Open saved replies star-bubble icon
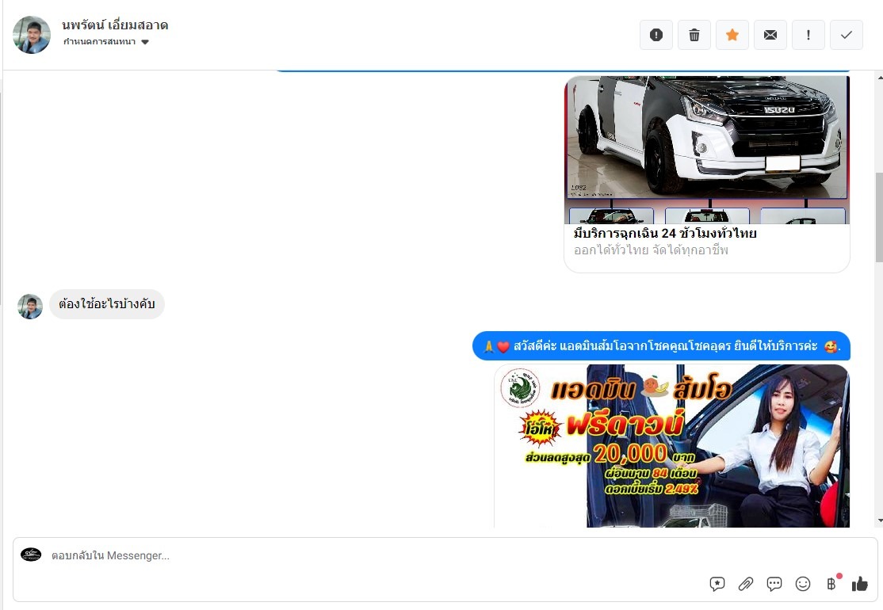The height and width of the screenshot is (610, 883). click(x=717, y=584)
